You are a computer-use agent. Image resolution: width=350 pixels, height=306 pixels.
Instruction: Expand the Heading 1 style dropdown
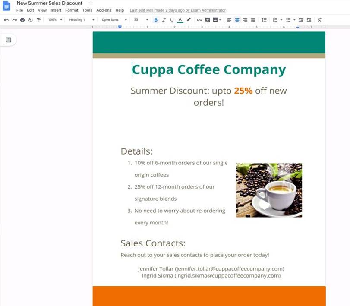[82, 20]
